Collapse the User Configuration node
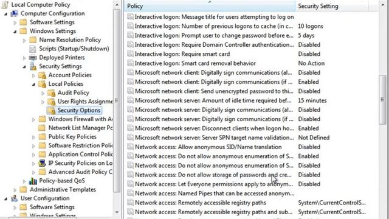Screen dimensions: 389x219 click(x=5, y=199)
